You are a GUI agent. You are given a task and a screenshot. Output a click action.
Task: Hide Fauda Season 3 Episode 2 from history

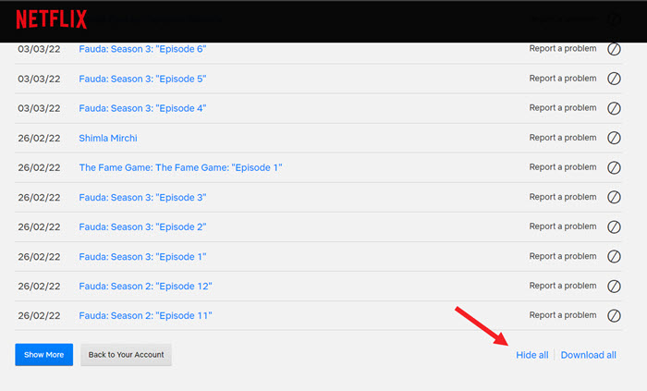(614, 226)
